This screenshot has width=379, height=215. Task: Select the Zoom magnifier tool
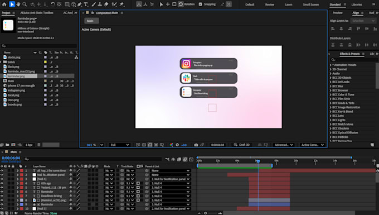pos(25,4)
